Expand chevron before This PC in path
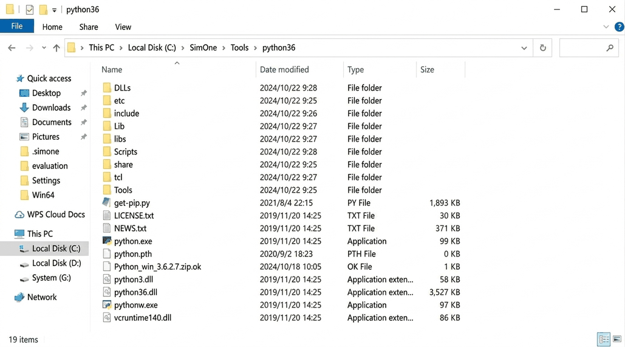This screenshot has width=625, height=347. click(x=82, y=48)
